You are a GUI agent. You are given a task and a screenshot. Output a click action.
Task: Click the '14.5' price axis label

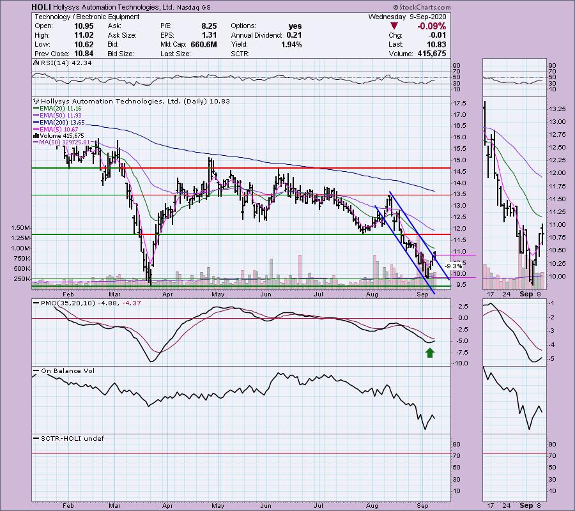459,172
